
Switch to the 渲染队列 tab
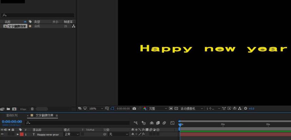[x=12, y=116]
